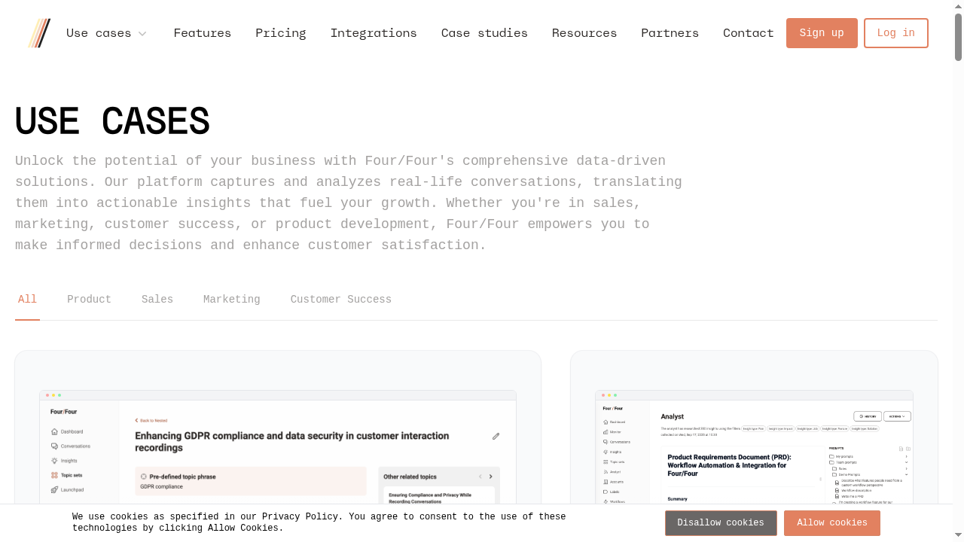Screen dimensions: 964x542
Task: Switch to the Product tab
Action: (x=89, y=300)
